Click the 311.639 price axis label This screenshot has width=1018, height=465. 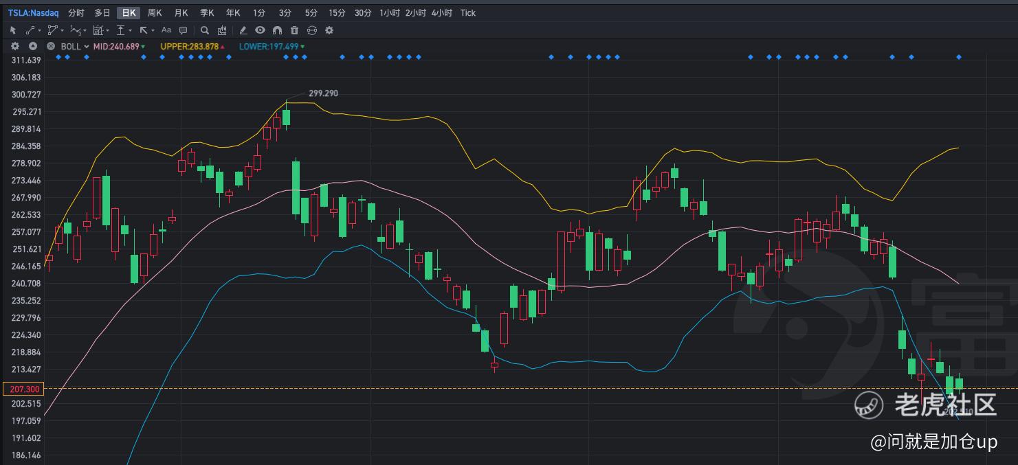coord(26,60)
